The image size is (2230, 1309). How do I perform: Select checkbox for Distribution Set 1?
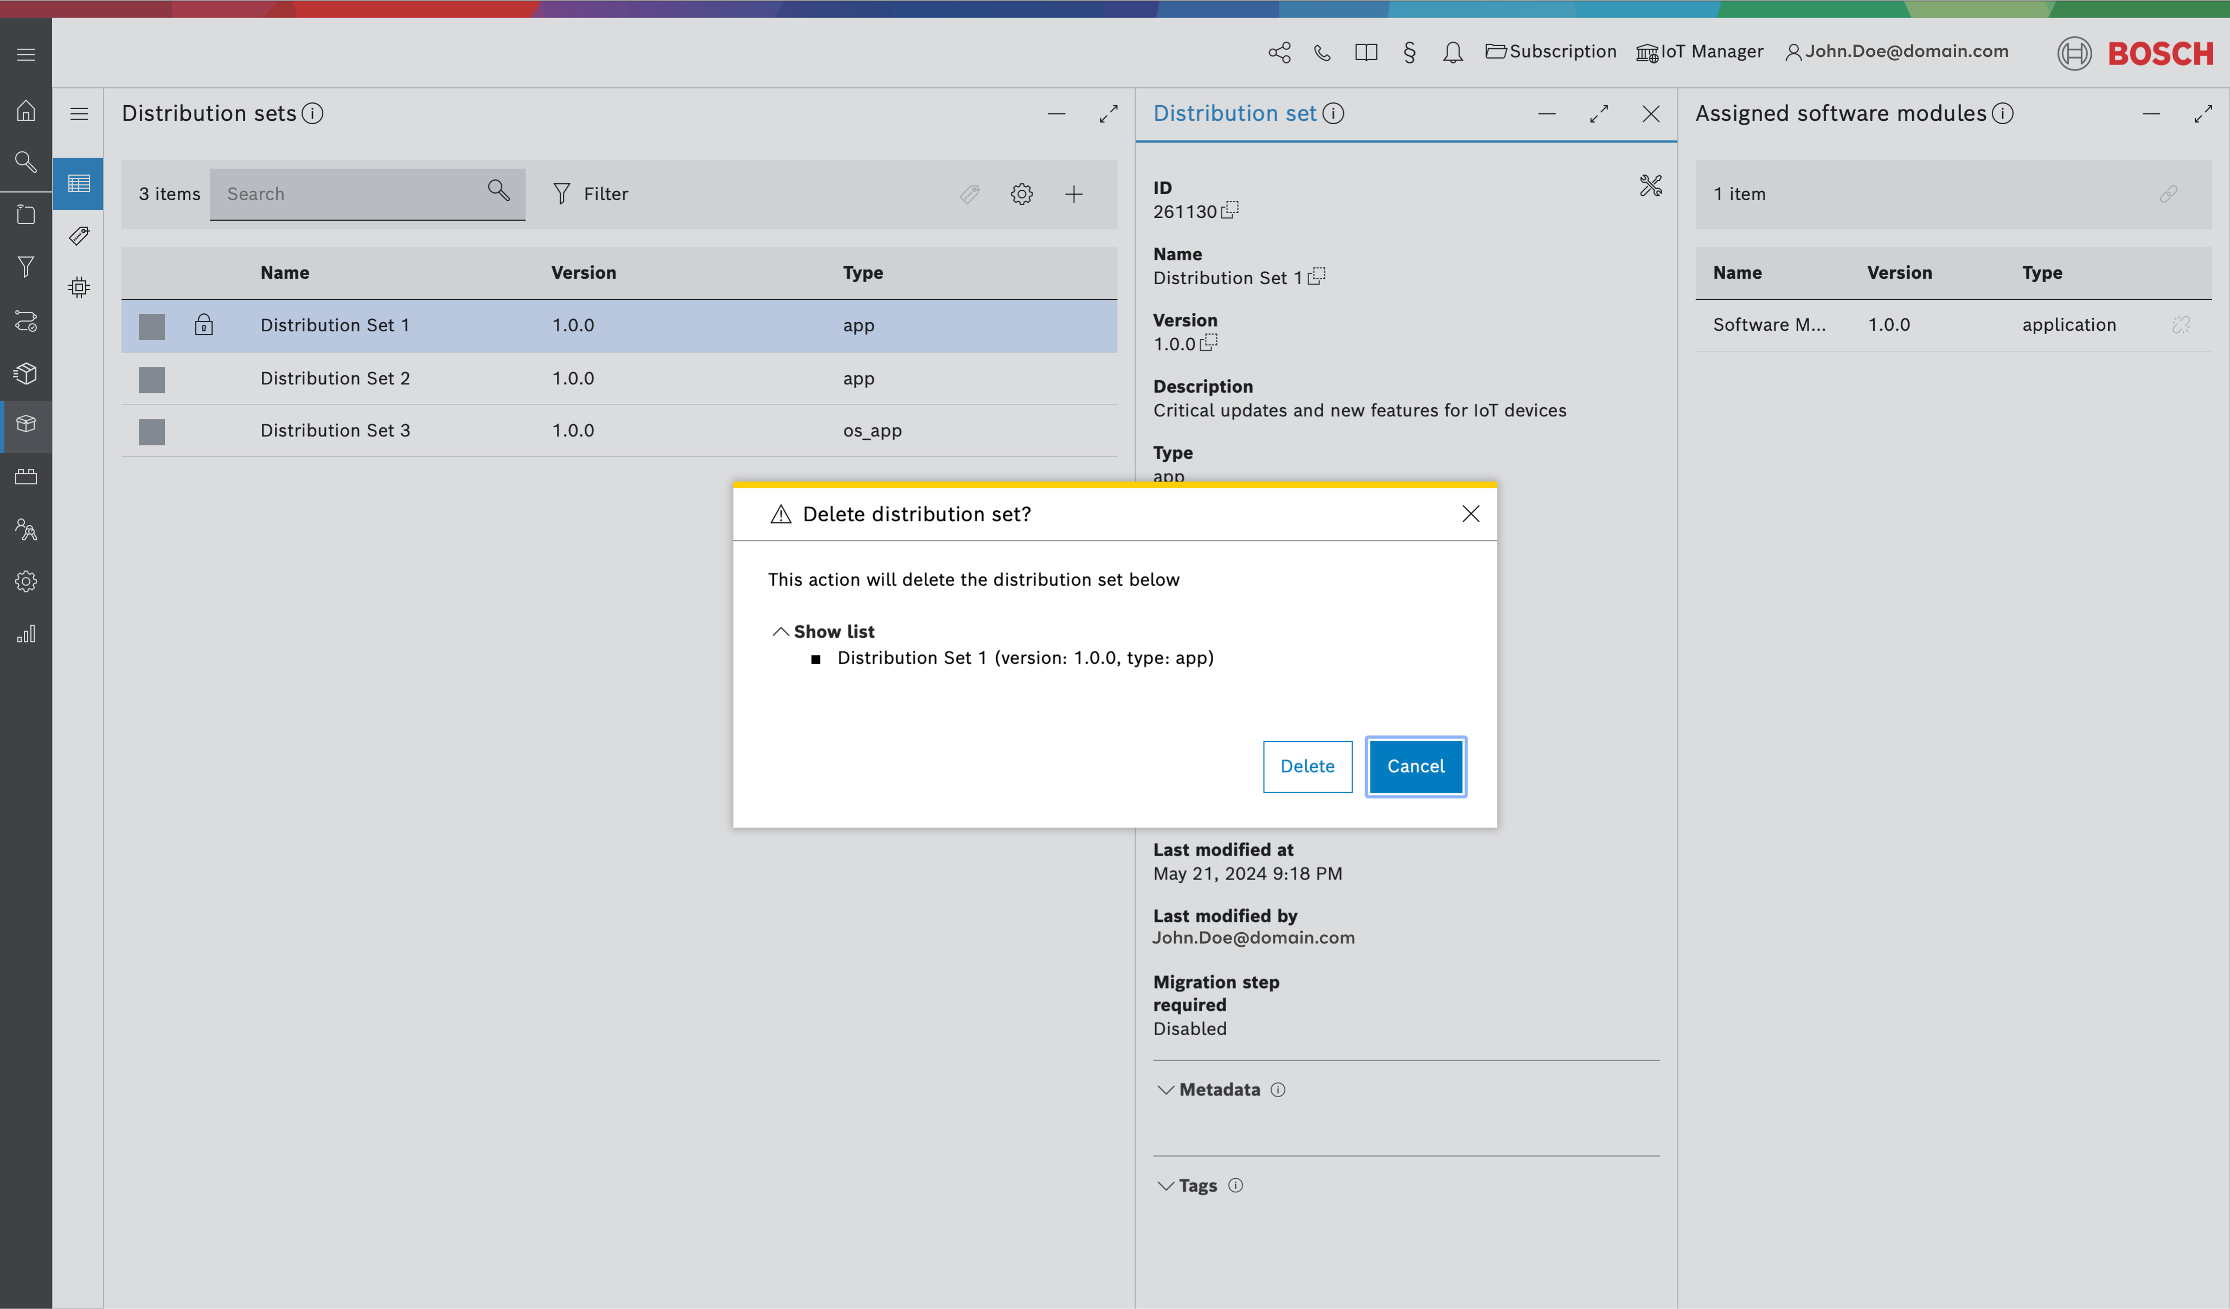[151, 326]
